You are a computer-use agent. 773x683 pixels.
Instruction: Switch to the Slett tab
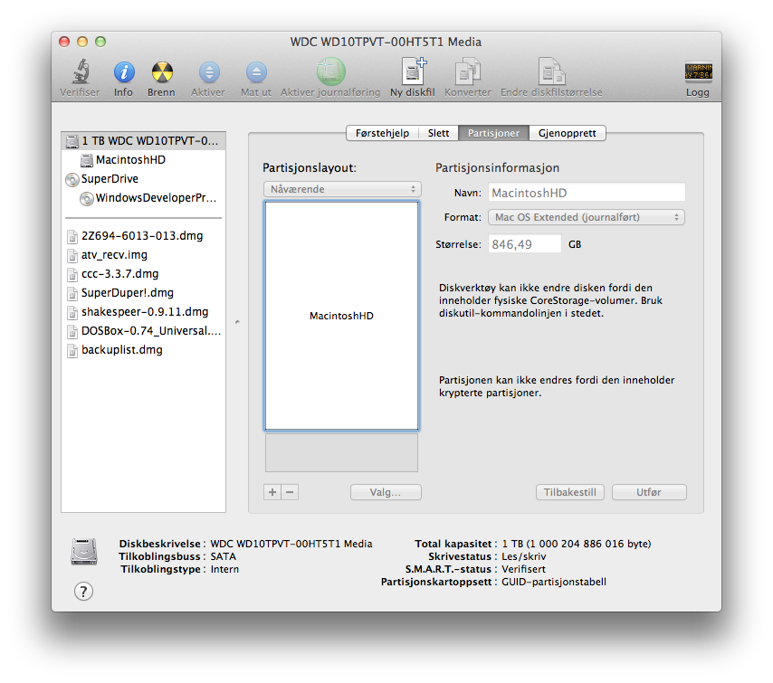pos(438,133)
